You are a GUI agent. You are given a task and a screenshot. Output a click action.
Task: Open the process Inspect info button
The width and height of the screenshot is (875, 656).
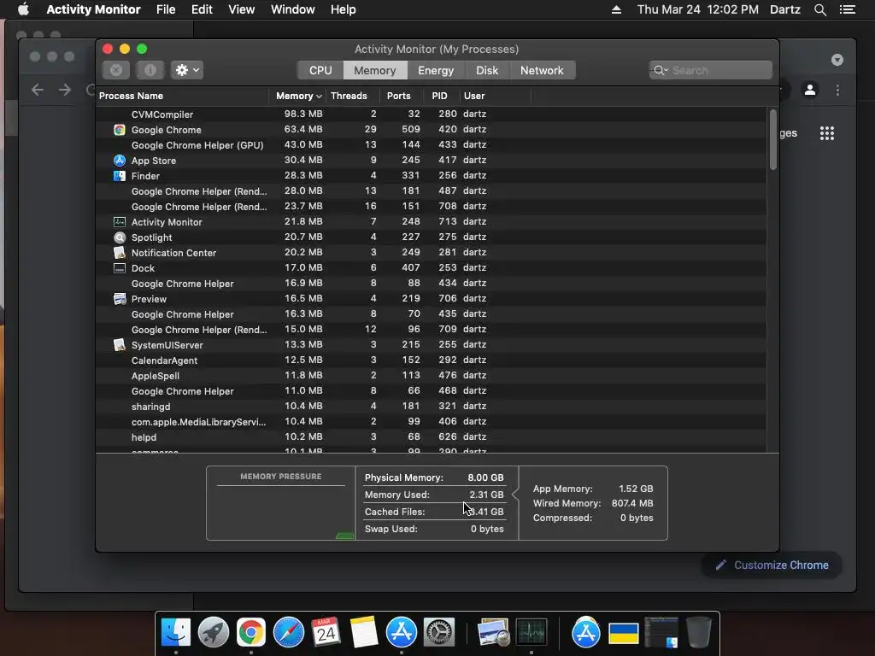(x=150, y=70)
